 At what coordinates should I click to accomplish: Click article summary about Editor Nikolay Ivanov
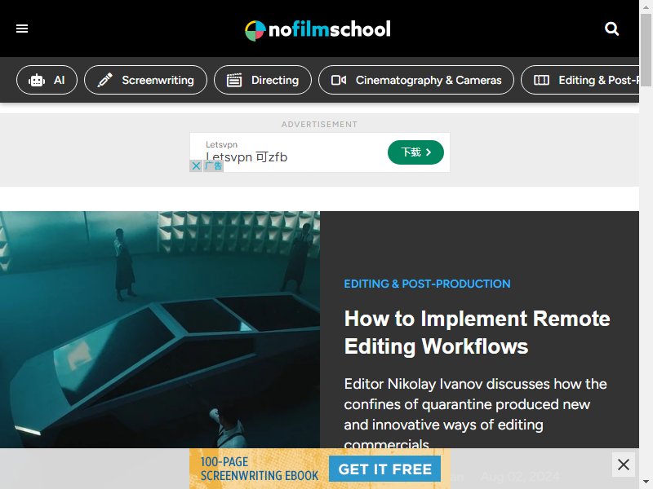[x=475, y=414]
